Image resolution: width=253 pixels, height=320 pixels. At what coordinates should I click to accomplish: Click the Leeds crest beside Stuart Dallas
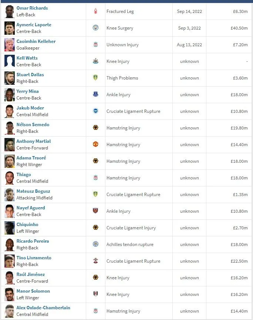[95, 78]
